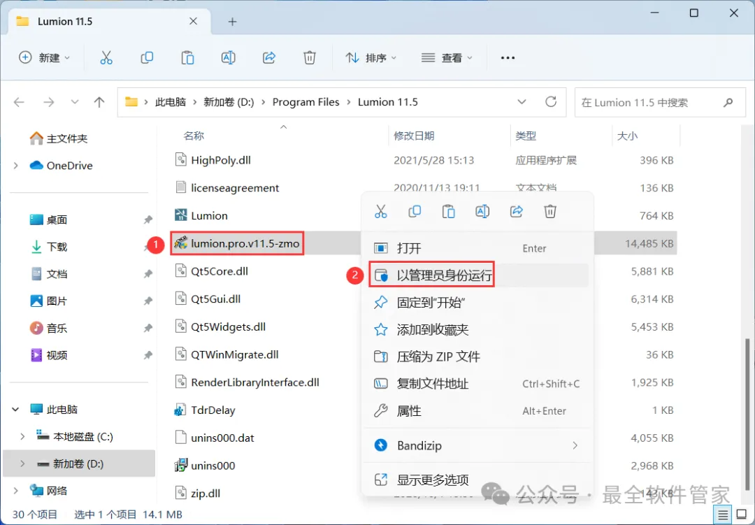Viewport: 755px width, 525px height.
Task: Click the Copy icon in the context menu
Action: click(415, 211)
